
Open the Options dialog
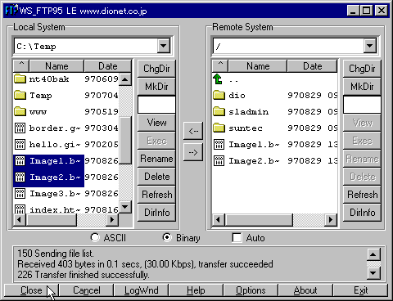251,290
